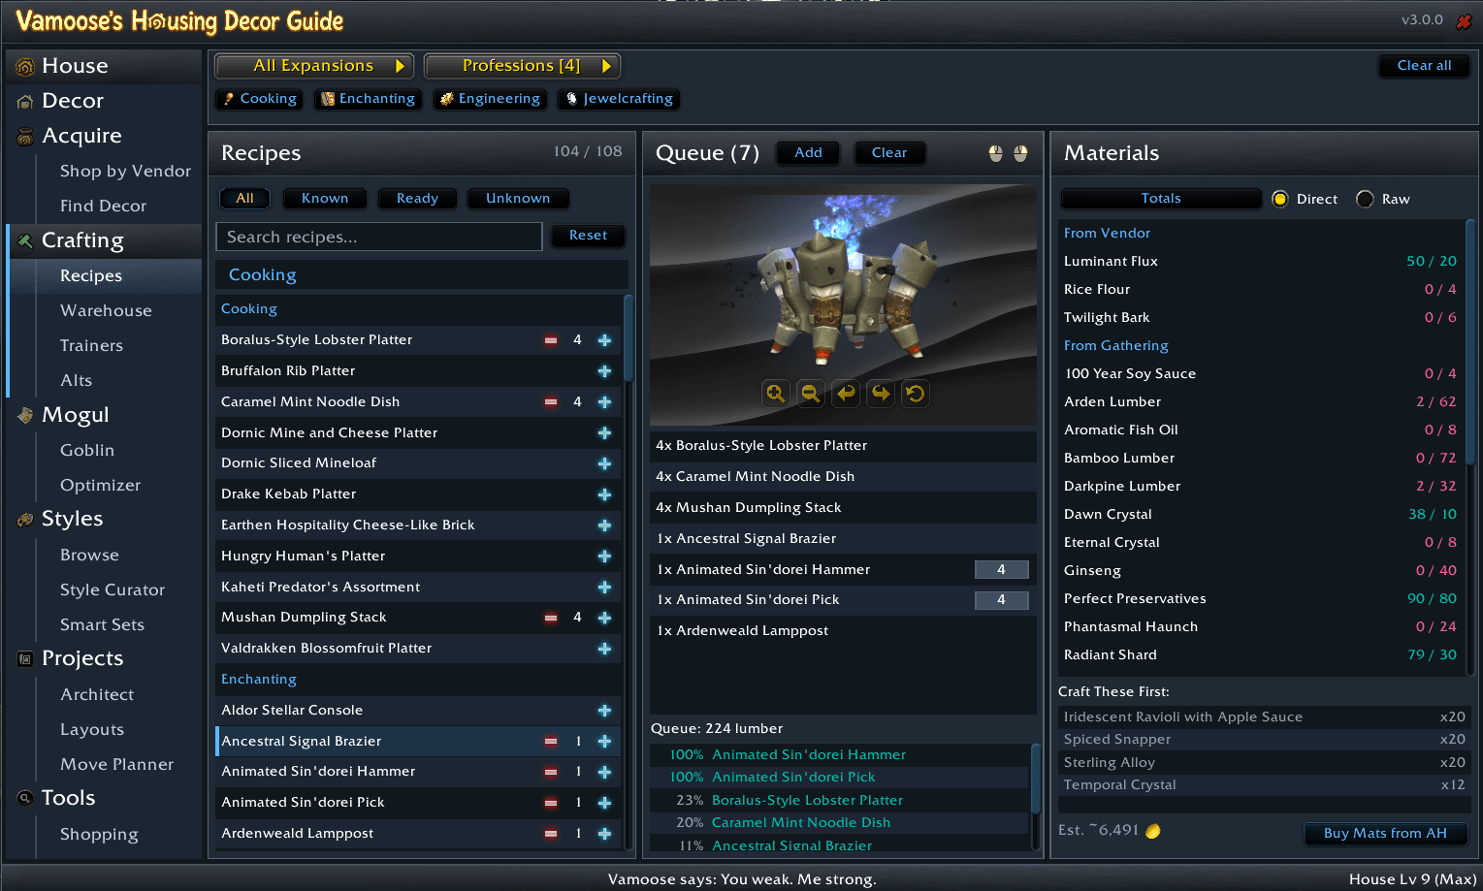Image resolution: width=1483 pixels, height=891 pixels.
Task: Show All recipes filter
Action: tap(244, 199)
